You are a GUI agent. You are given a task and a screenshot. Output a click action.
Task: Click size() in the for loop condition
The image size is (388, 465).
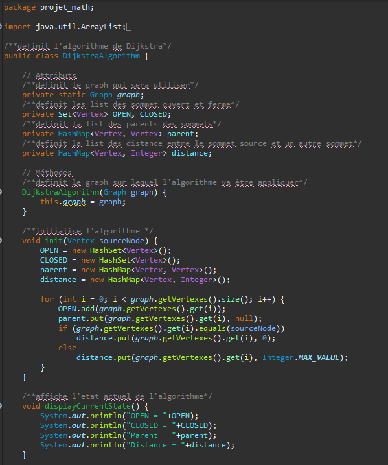pos(234,299)
